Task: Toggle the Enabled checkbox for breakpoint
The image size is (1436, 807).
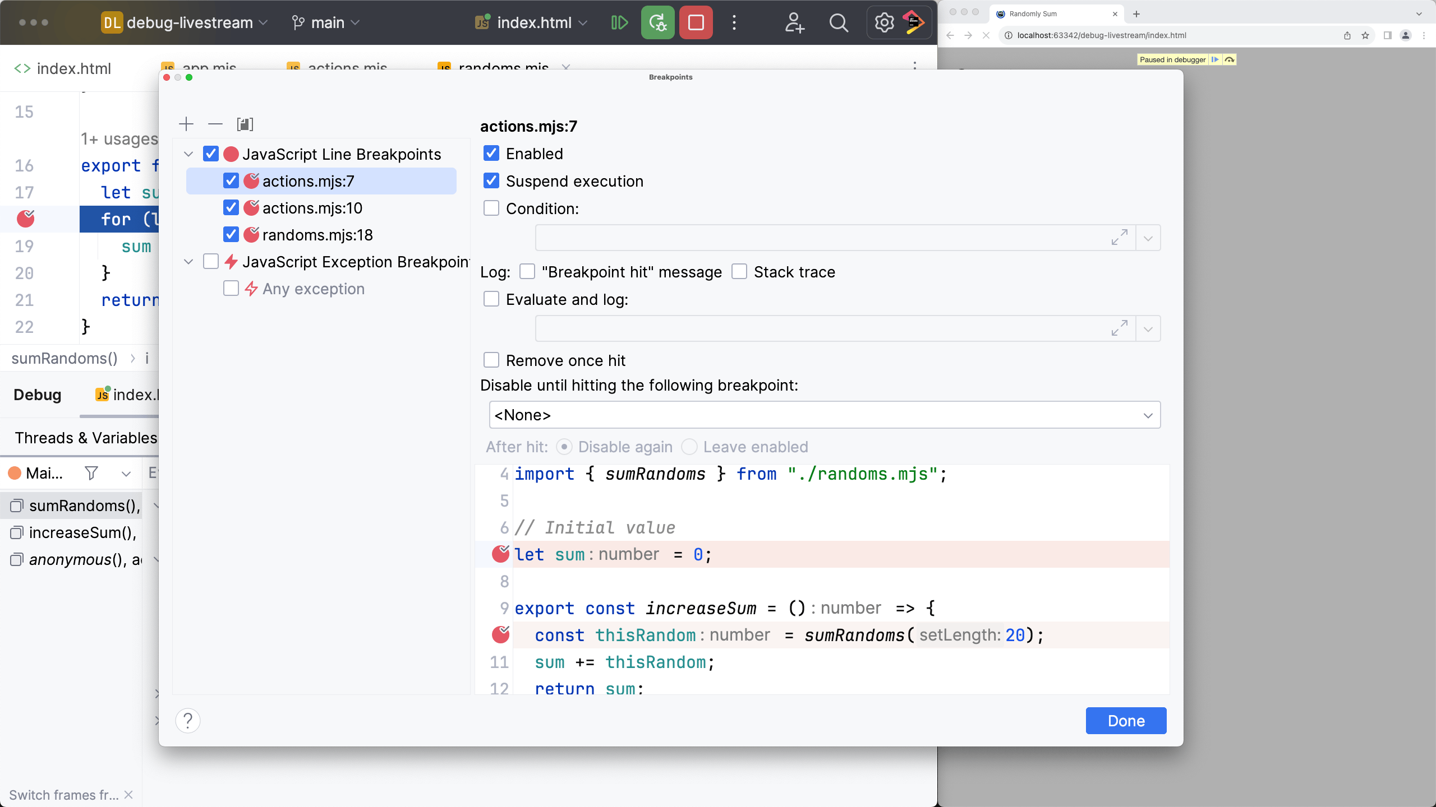Action: pyautogui.click(x=491, y=153)
